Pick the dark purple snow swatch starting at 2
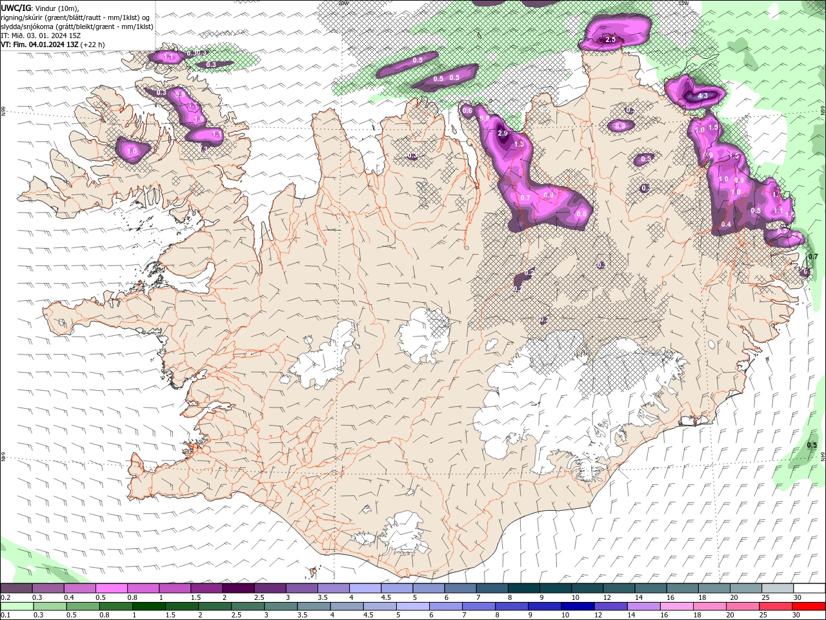This screenshot has height=620, width=826. pyautogui.click(x=238, y=588)
